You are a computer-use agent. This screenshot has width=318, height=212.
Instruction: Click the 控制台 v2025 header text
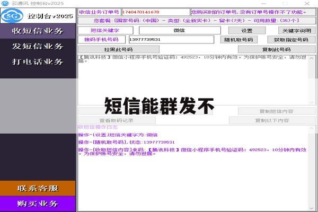coord(50,16)
